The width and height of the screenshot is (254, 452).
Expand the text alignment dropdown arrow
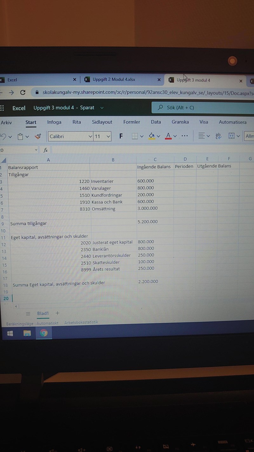208,136
